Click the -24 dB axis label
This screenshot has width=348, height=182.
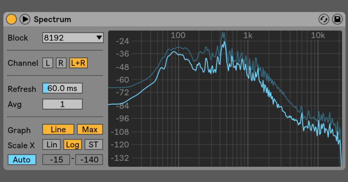tap(122, 41)
